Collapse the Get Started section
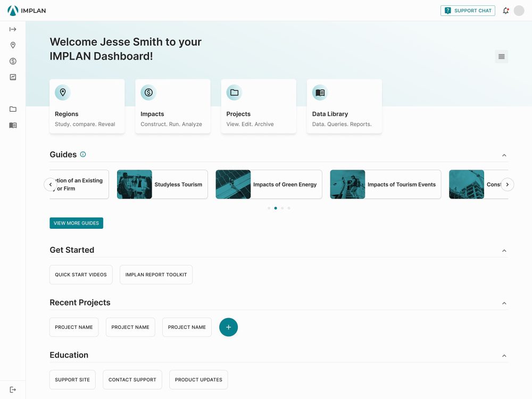Image resolution: width=532 pixels, height=399 pixels. coord(504,251)
